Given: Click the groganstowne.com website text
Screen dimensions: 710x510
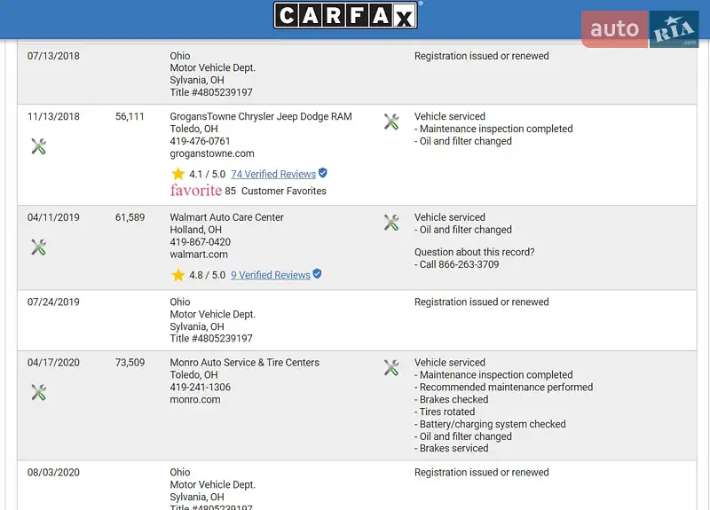Looking at the screenshot, I should click(212, 153).
